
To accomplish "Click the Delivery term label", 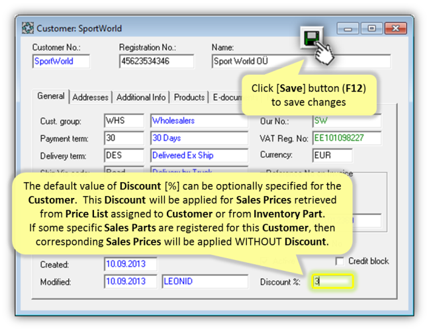I will [x=63, y=156].
